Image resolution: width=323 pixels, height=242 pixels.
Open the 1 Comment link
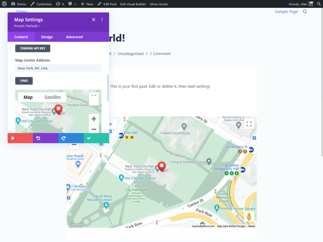tap(160, 54)
